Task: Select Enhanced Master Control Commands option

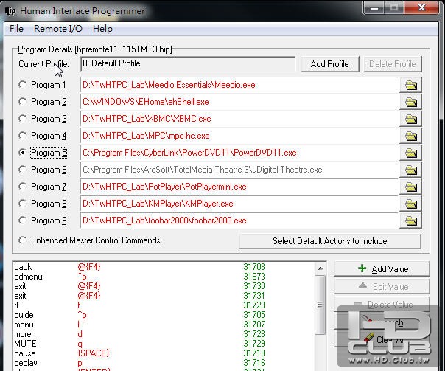Action: [x=22, y=240]
